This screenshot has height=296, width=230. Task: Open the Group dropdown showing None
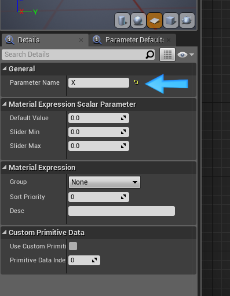tap(104, 182)
